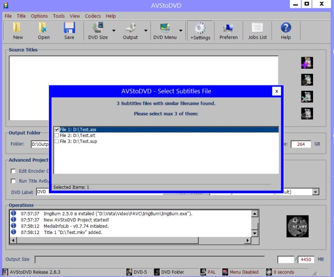Enable the Run Title AviSynth checkbox
334x277 pixels.
[x=13, y=181]
